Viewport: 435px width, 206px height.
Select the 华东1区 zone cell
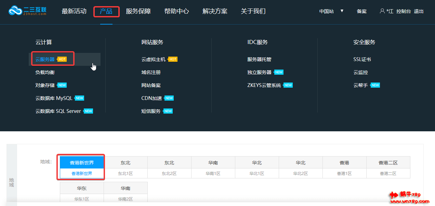click(x=82, y=198)
